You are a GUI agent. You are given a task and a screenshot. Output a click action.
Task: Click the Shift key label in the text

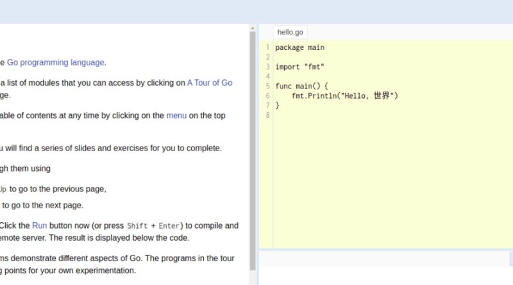(x=137, y=226)
